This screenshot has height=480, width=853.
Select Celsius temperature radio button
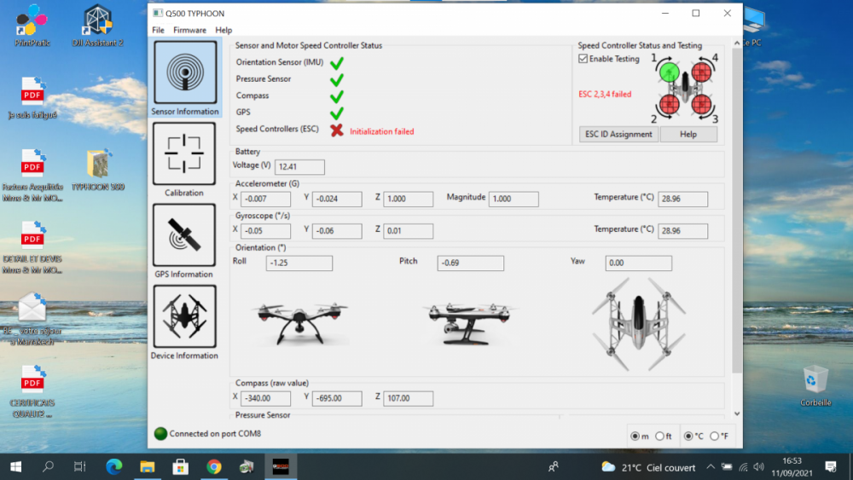click(688, 436)
